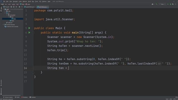Run the Main class from gutter arrow

29,28
